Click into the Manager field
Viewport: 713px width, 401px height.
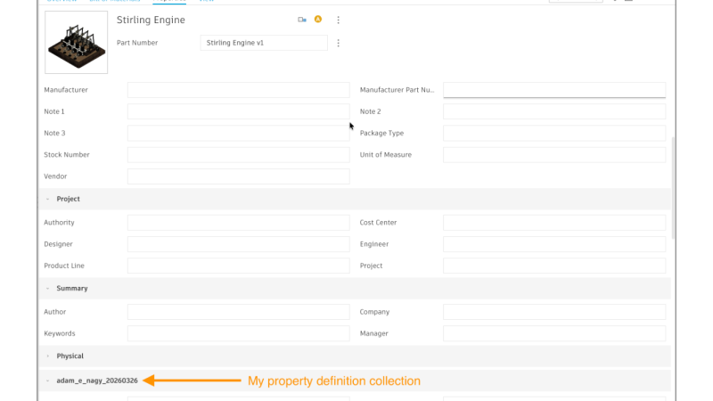point(554,333)
